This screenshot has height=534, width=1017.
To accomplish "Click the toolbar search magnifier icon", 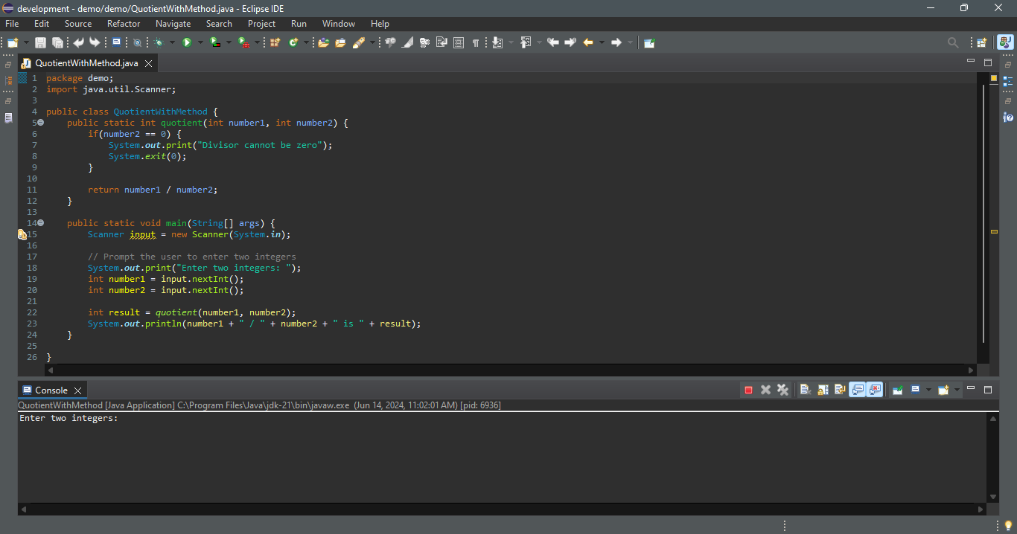I will click(952, 42).
